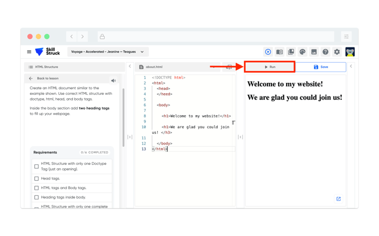Open the settings gear icon
This screenshot has height=236, width=379.
(x=337, y=52)
